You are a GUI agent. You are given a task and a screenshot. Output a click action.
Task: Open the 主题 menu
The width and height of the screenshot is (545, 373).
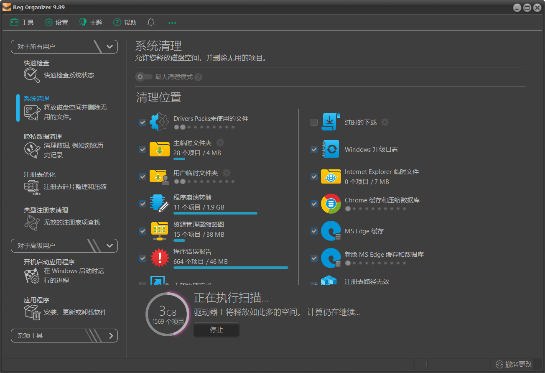91,23
